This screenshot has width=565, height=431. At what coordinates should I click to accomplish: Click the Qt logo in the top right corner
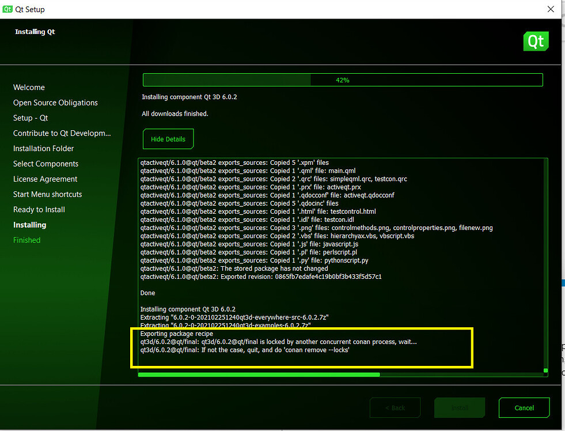(x=536, y=41)
